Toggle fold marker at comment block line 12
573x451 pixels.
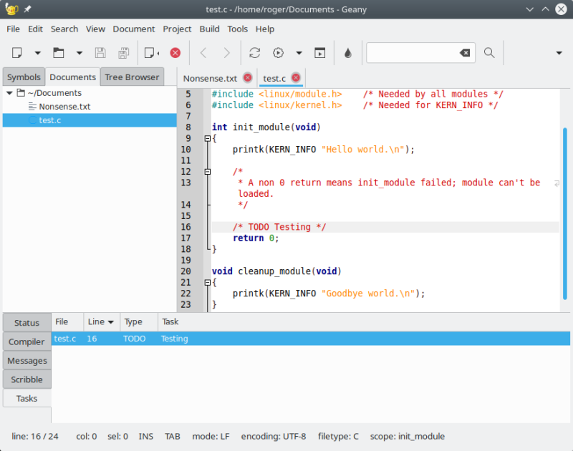(208, 172)
